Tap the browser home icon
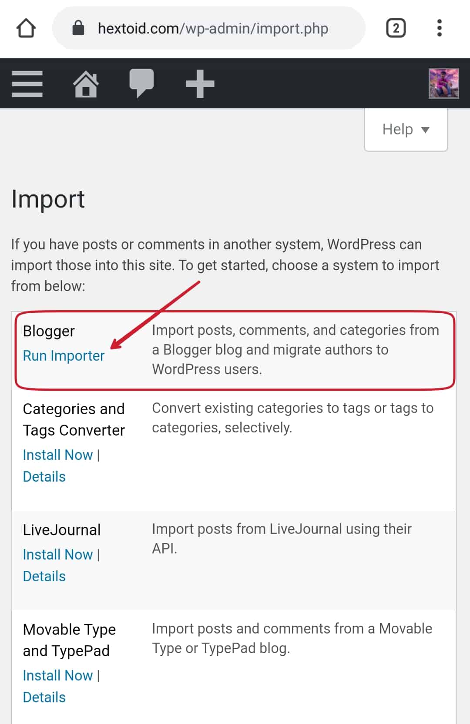Screen dimensions: 470x724 coord(26,28)
